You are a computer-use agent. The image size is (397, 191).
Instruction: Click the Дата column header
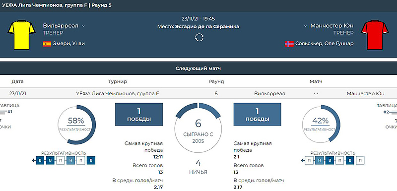coord(17,81)
